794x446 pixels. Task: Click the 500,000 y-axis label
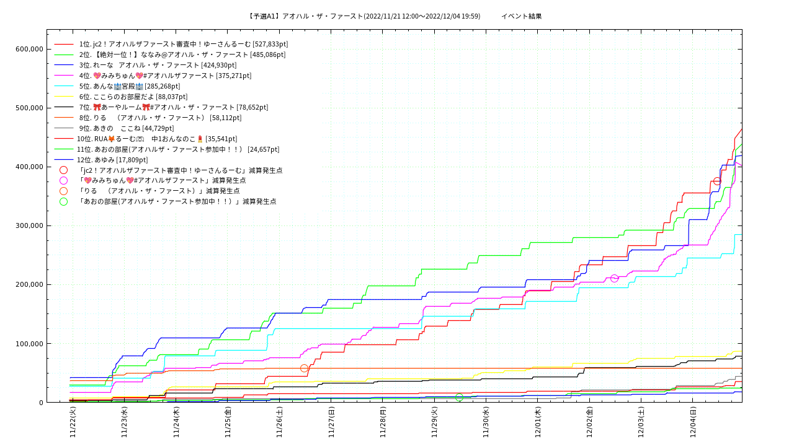coord(29,108)
